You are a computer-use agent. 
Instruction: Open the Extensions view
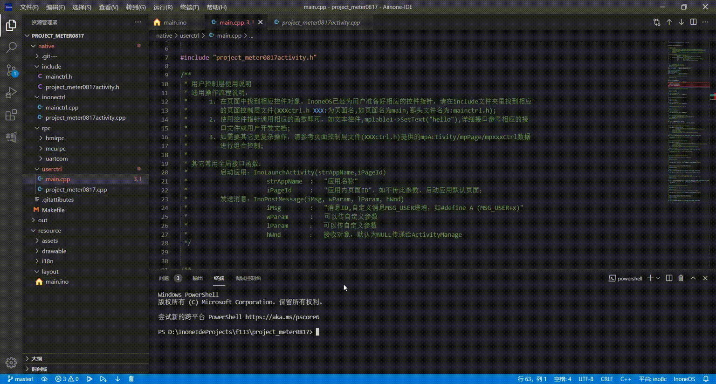click(x=11, y=115)
